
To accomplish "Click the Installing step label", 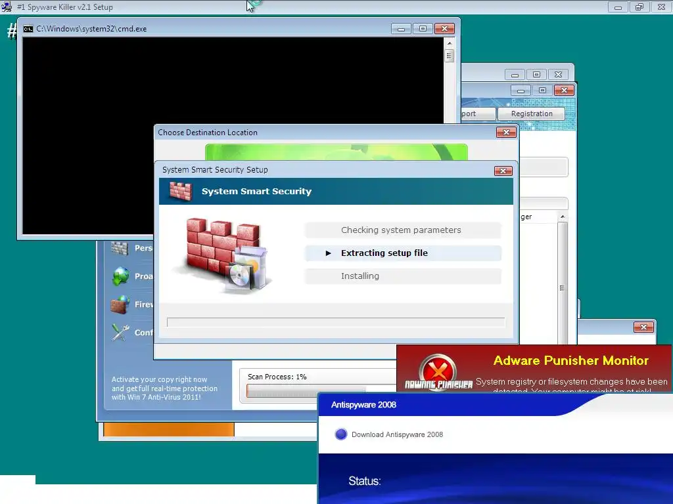I will 360,276.
